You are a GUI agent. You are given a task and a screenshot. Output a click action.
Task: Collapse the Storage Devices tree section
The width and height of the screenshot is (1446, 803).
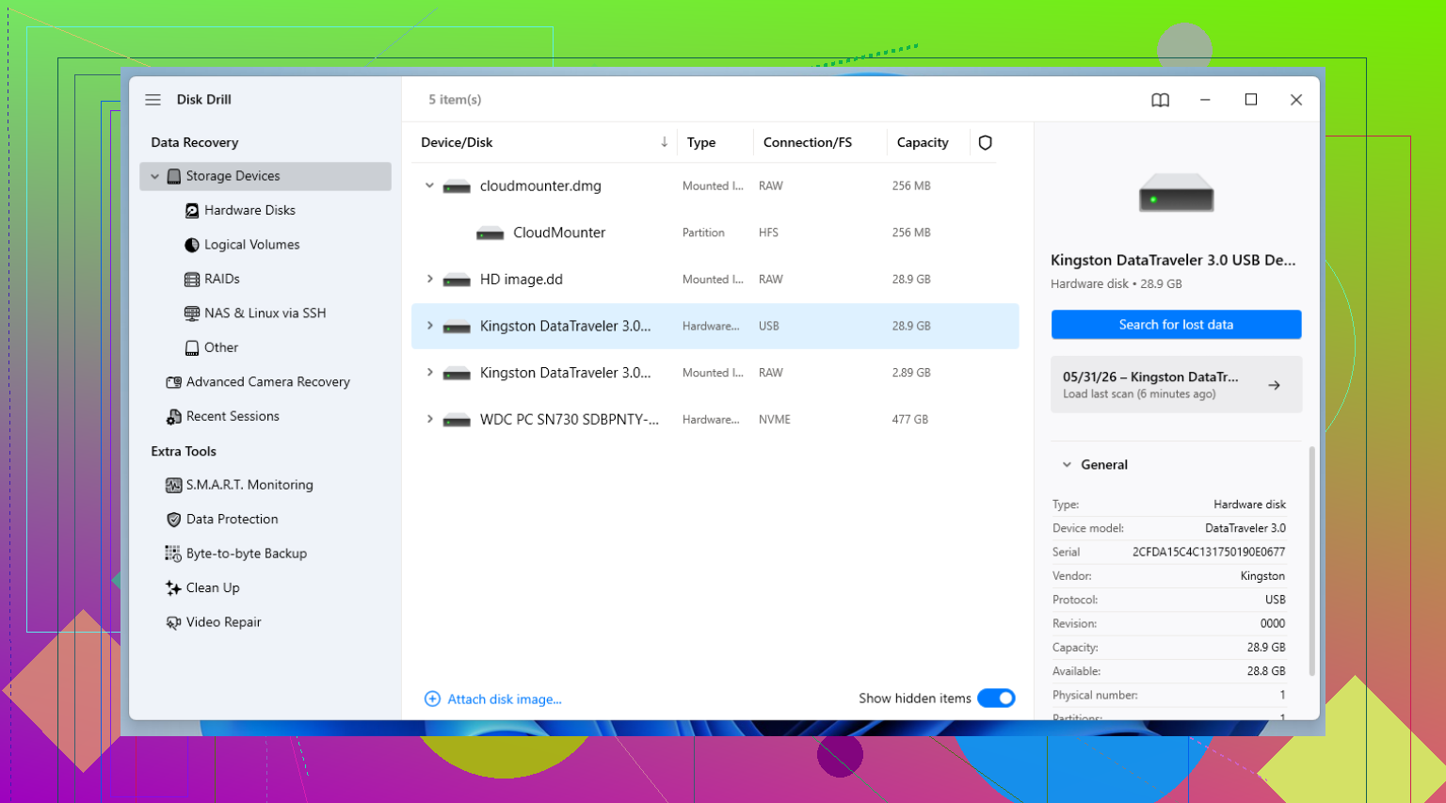(x=155, y=177)
